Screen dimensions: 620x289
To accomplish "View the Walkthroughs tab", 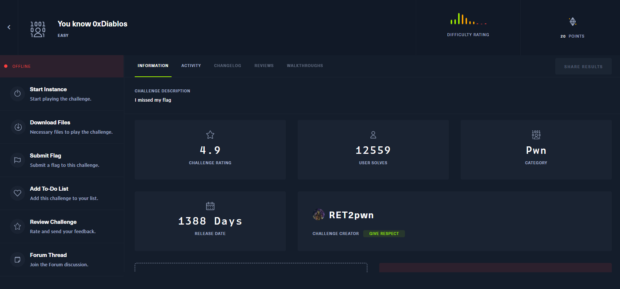I will coord(305,66).
